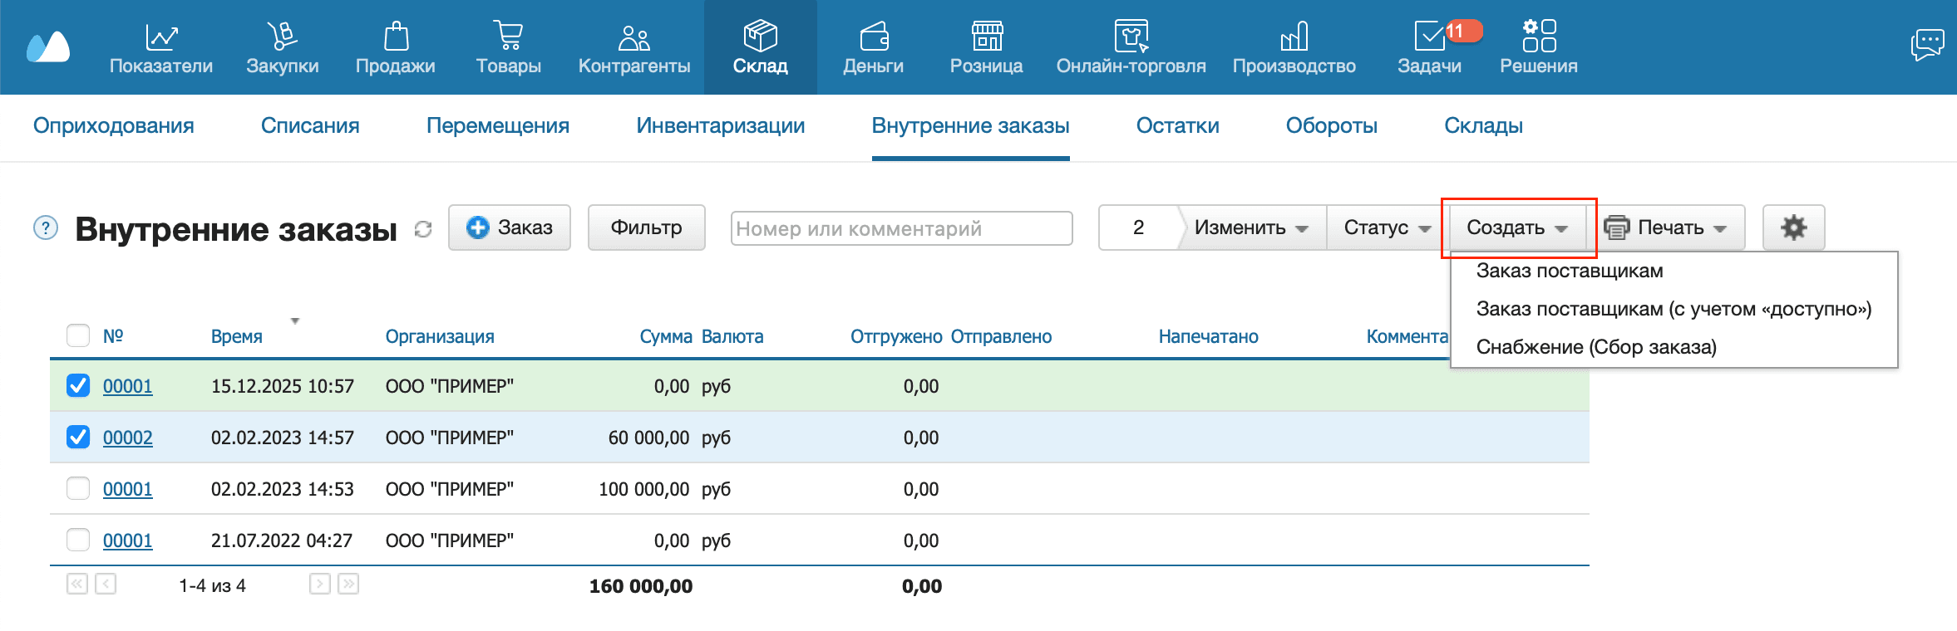Open order link 00001 from 02.02.2023 14:53

pos(128,489)
